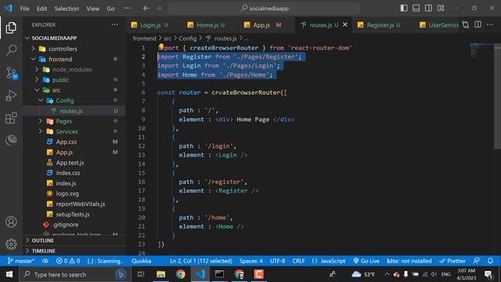The height and width of the screenshot is (282, 501).
Task: Open the View menu
Action: pos(92,9)
